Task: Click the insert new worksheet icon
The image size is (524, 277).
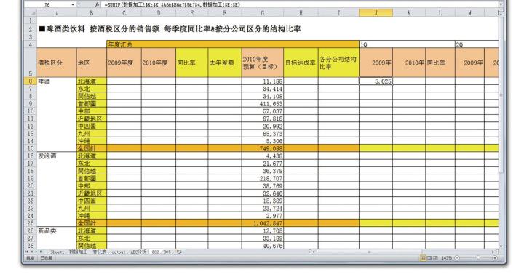Action: point(179,252)
